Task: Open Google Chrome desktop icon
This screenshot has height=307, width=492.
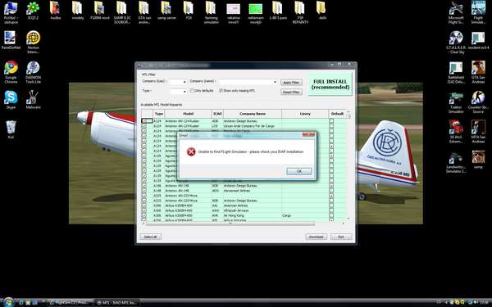Action: (11, 72)
